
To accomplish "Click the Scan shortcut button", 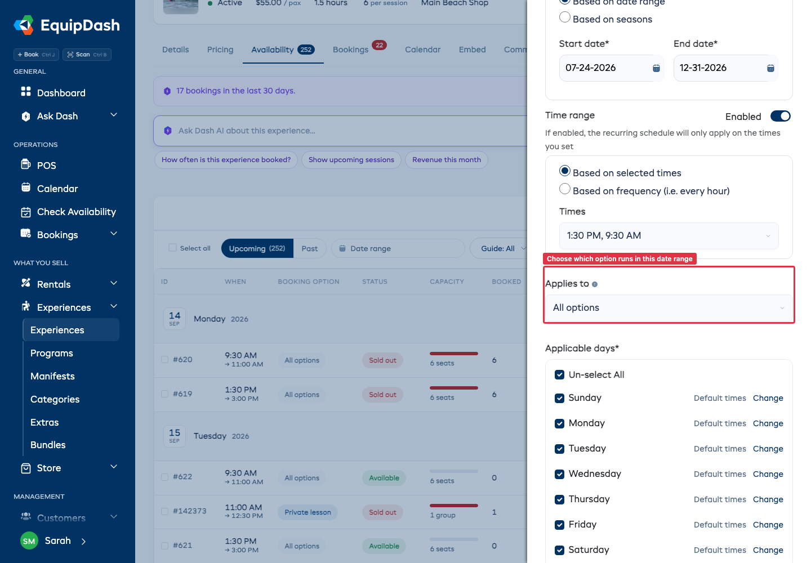I will pos(87,55).
